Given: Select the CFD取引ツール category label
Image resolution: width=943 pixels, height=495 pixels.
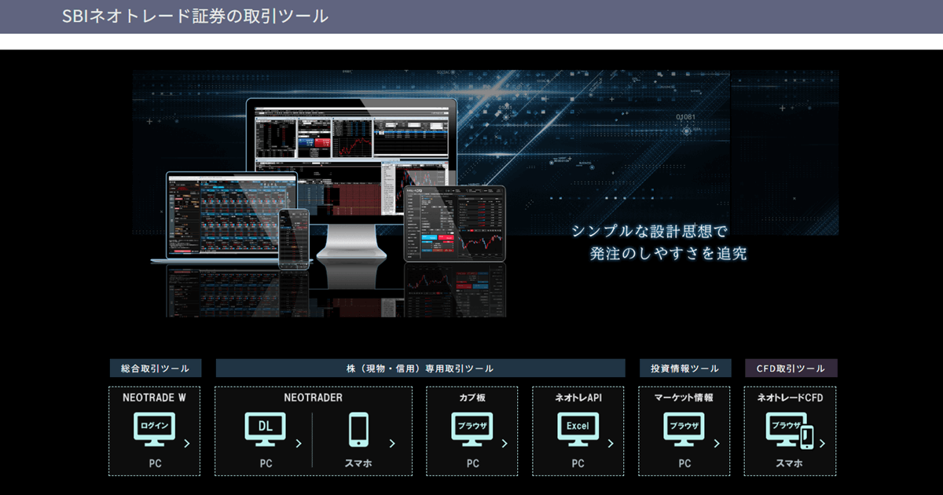Looking at the screenshot, I should click(x=791, y=368).
